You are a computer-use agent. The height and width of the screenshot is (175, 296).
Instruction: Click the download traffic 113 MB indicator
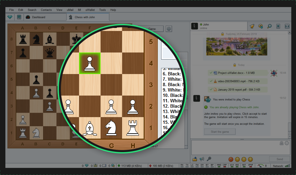(x=130, y=166)
